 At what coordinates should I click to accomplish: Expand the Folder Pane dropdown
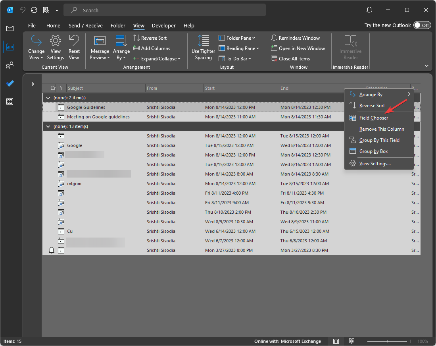[237, 38]
